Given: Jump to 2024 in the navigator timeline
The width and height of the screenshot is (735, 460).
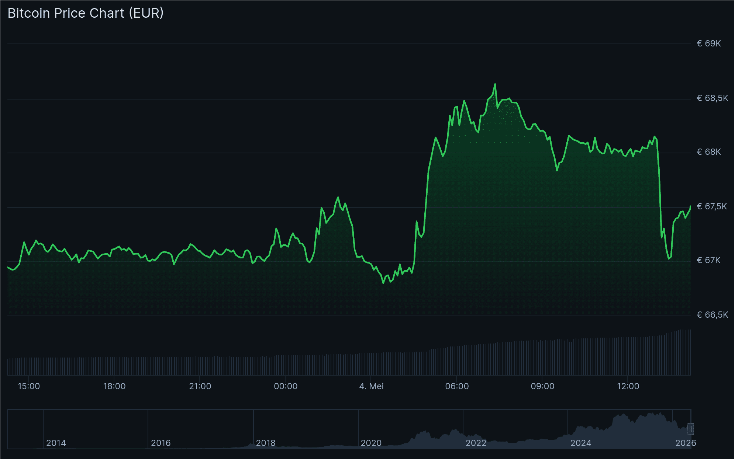Looking at the screenshot, I should pyautogui.click(x=581, y=443).
